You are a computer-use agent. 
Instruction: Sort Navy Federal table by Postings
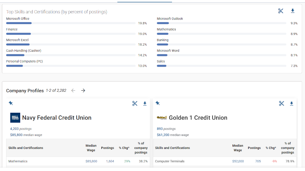coord(108,148)
